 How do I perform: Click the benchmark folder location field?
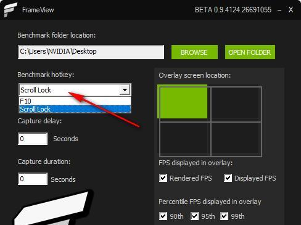click(x=91, y=52)
